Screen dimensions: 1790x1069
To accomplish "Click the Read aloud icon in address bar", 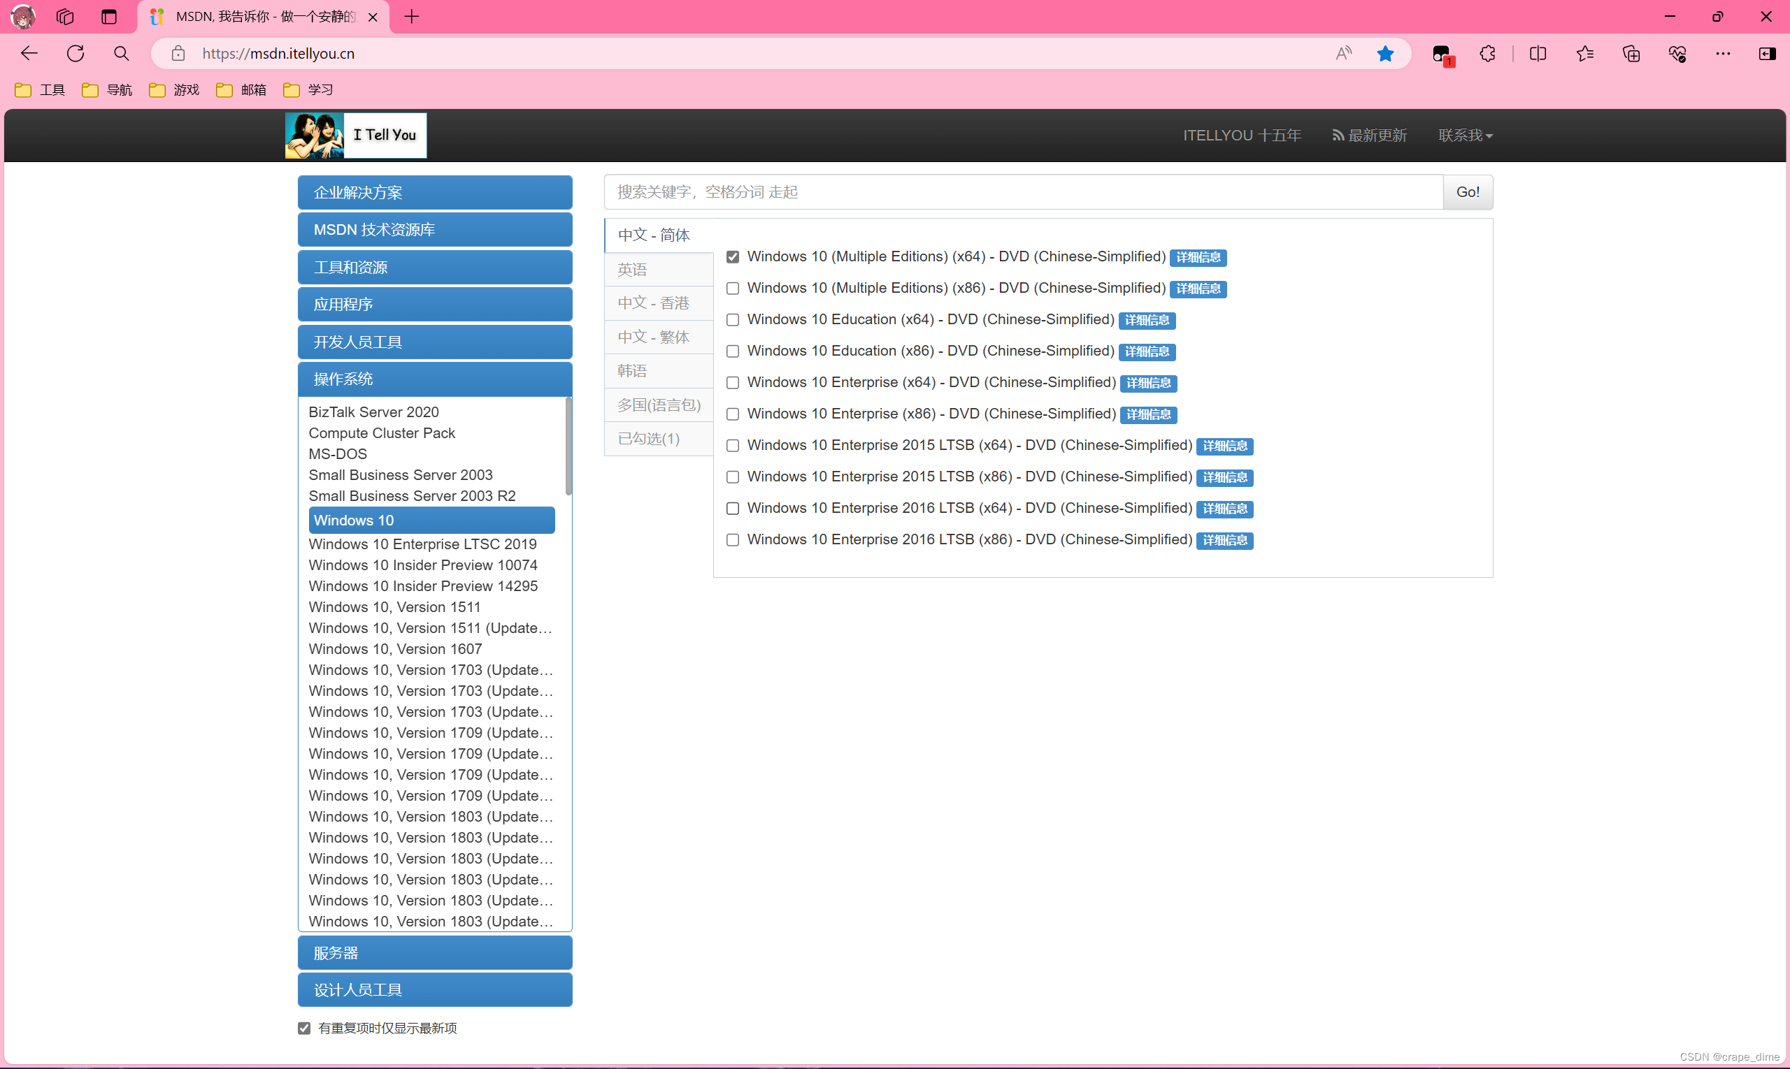I will 1343,53.
